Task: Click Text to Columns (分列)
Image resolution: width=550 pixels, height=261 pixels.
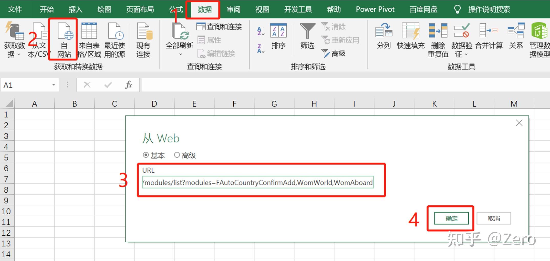Action: click(383, 36)
